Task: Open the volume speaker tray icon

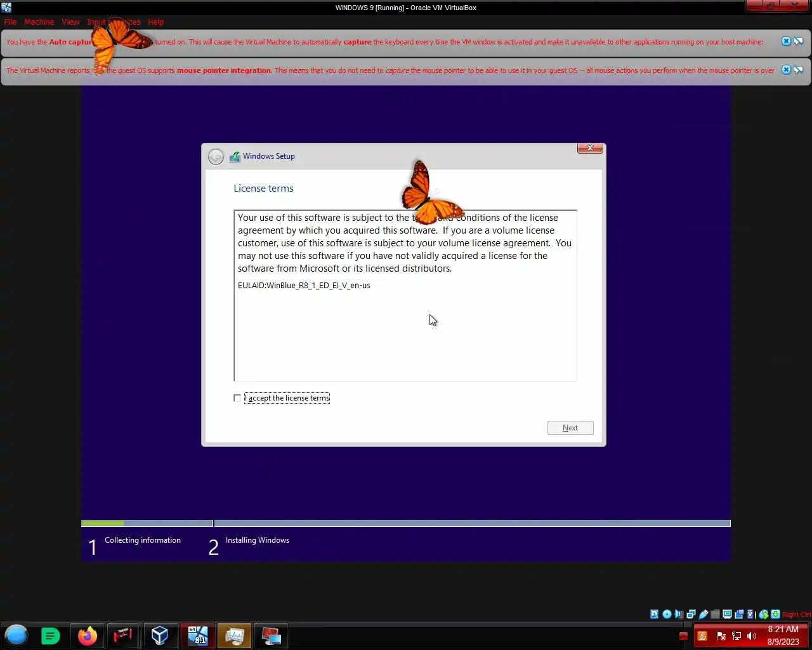Action: pos(752,635)
